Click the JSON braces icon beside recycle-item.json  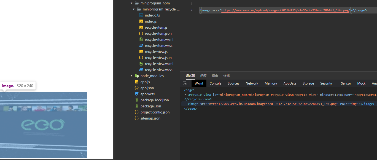141,34
